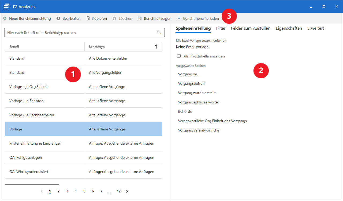Open the Filter tab
Screen dimensions: 343x201
(x=221, y=28)
